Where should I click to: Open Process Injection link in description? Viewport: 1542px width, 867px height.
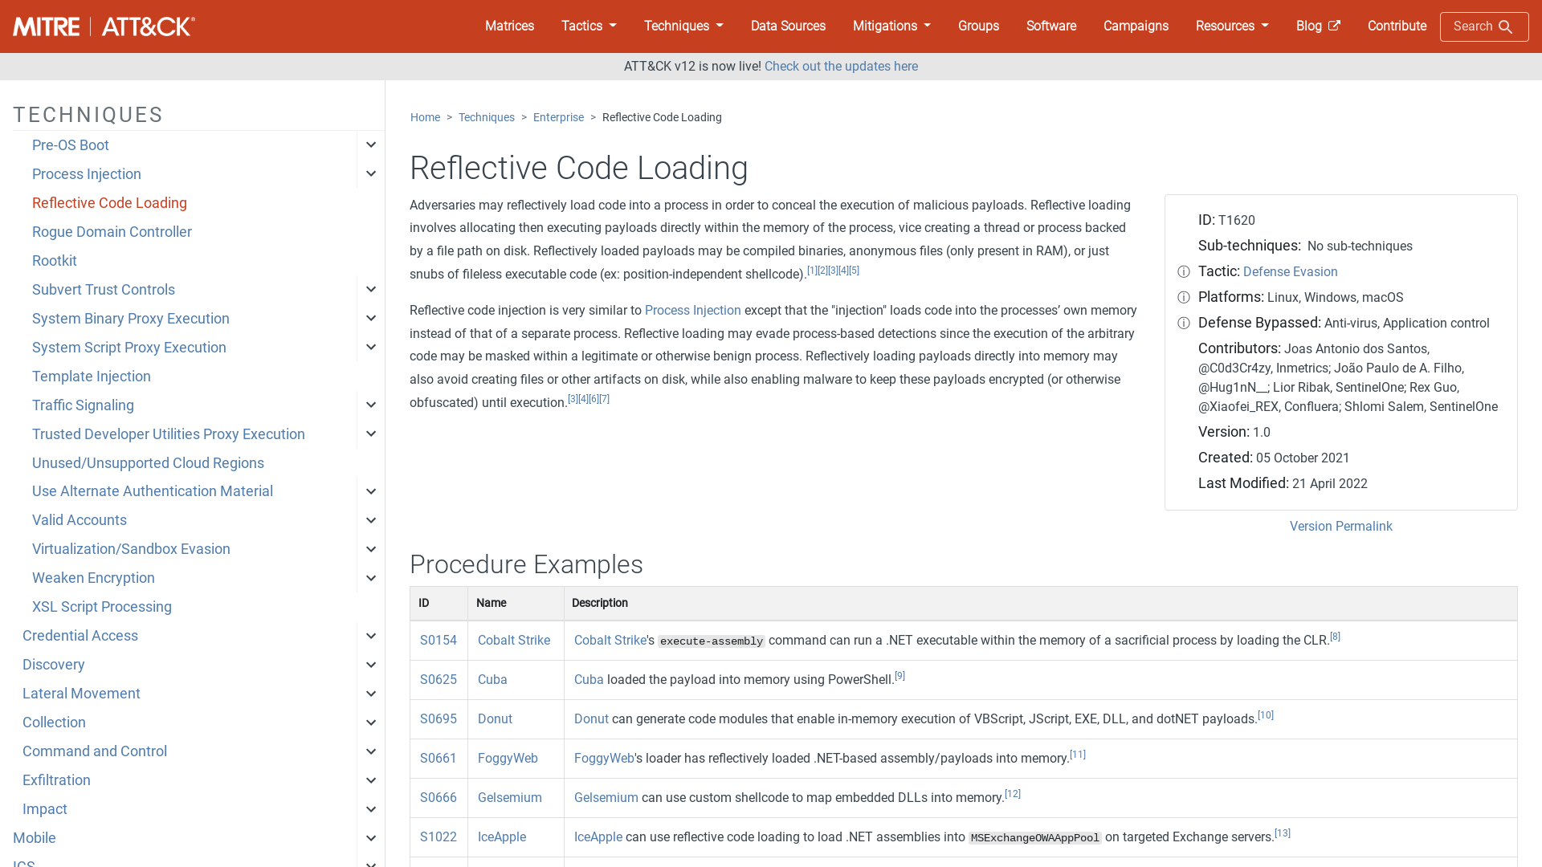(x=692, y=311)
